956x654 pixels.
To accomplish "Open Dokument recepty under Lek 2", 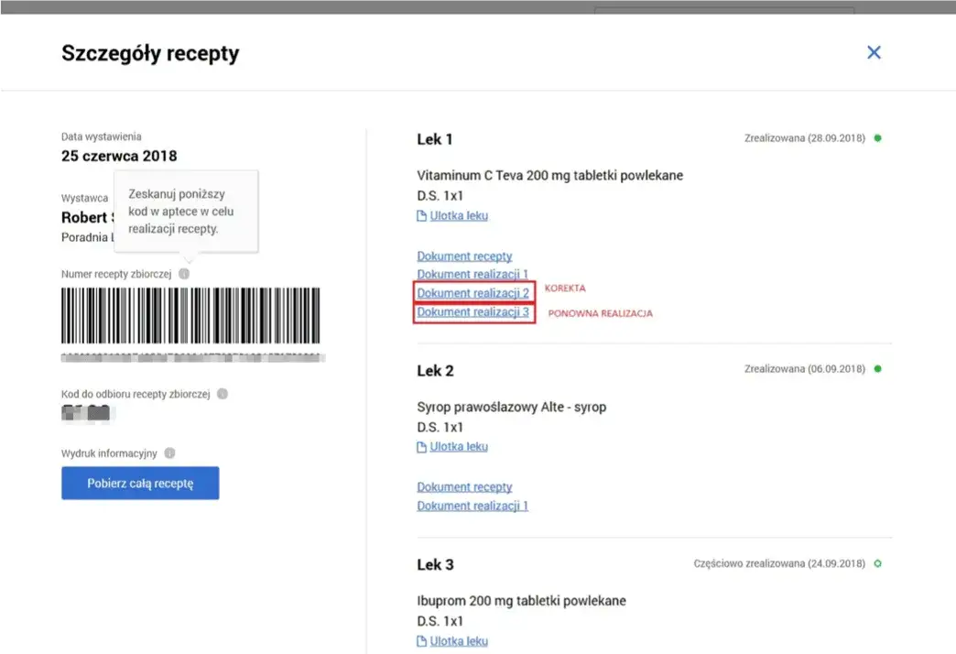I will [x=464, y=486].
